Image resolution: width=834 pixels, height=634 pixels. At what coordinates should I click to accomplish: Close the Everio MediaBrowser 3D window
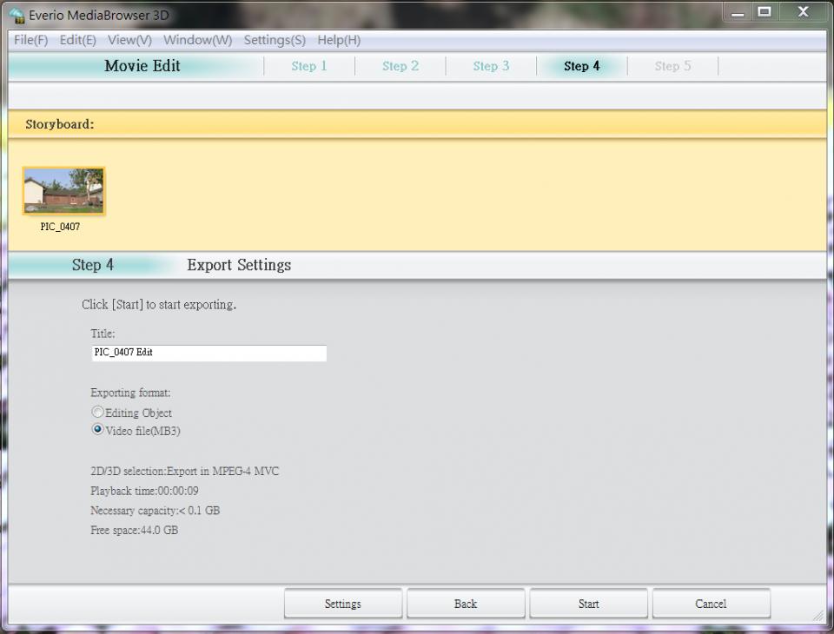(803, 12)
